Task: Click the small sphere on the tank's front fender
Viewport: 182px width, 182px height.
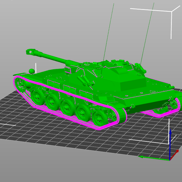Action: (31, 71)
